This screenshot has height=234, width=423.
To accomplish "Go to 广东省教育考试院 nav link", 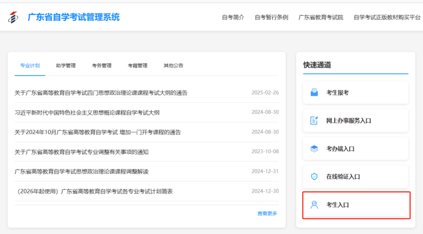I will [x=321, y=17].
